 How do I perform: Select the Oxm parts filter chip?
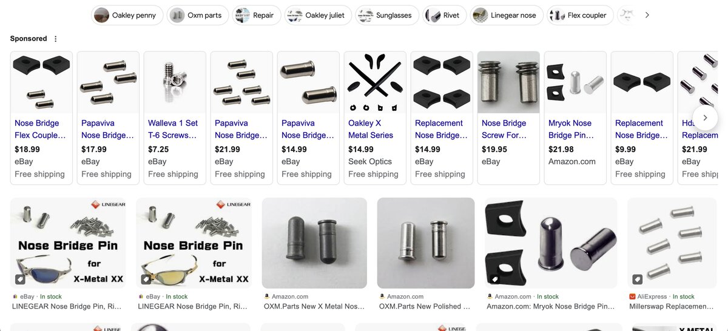click(x=197, y=15)
